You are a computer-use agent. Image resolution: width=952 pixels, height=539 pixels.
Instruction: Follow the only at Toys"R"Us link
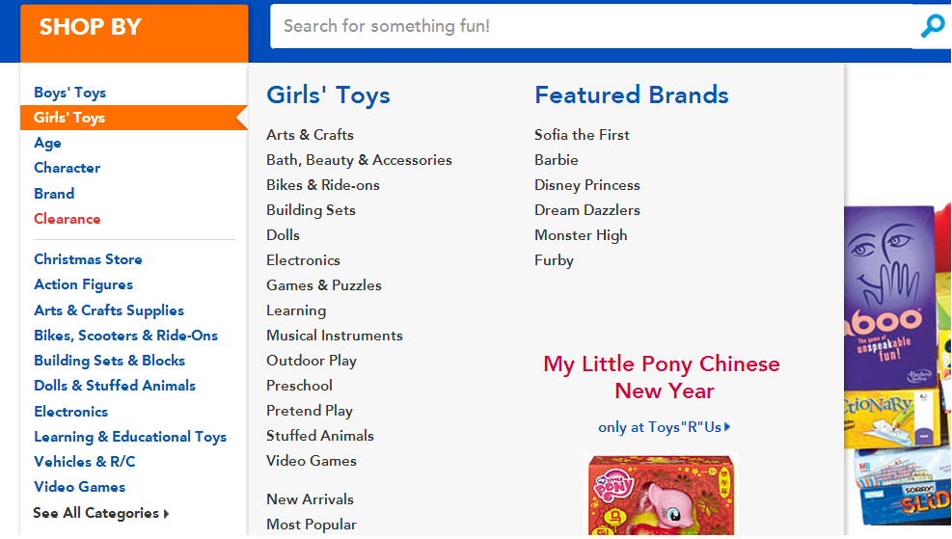click(664, 427)
